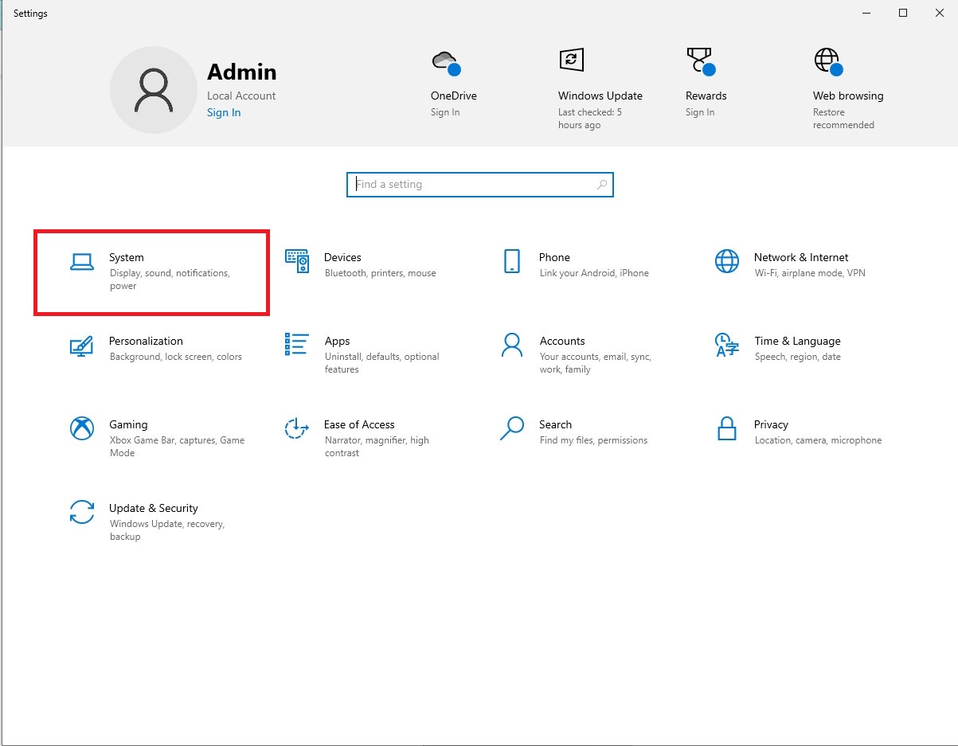Open the Apps list icon
This screenshot has width=958, height=746.
297,345
